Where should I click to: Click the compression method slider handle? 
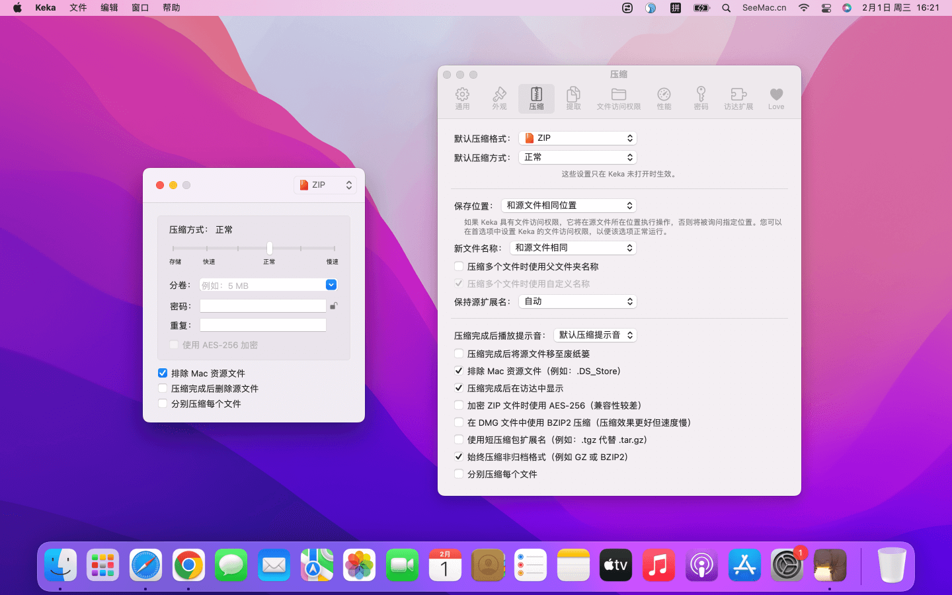click(270, 248)
